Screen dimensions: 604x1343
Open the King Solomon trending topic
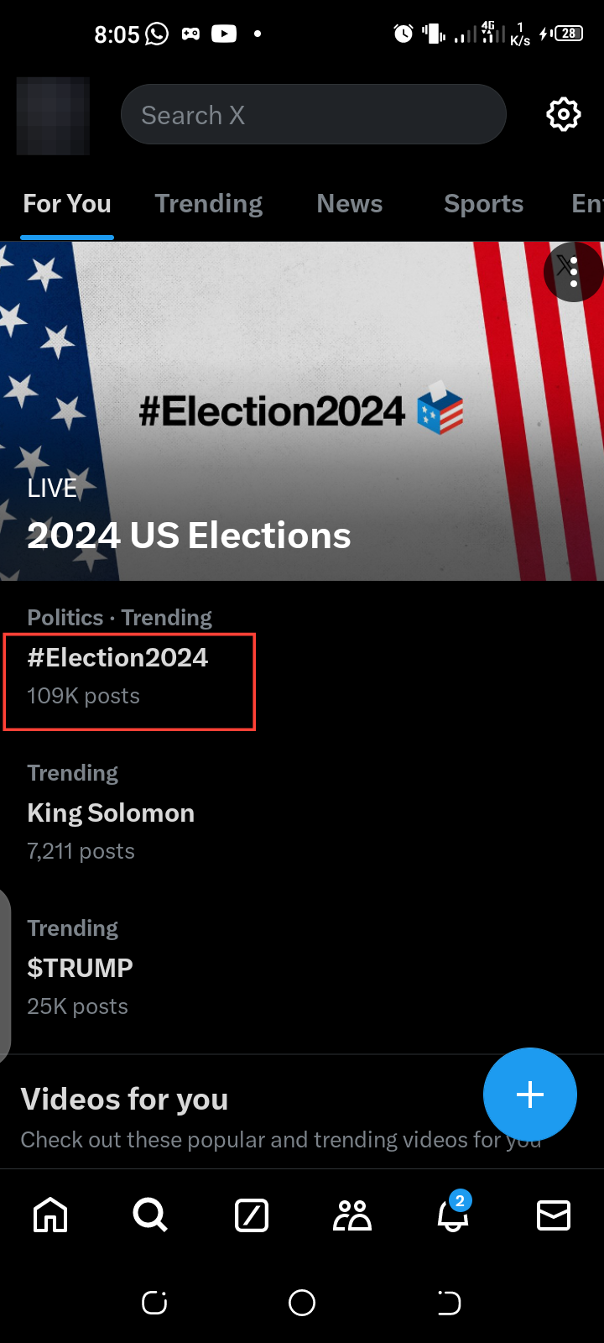(x=111, y=813)
